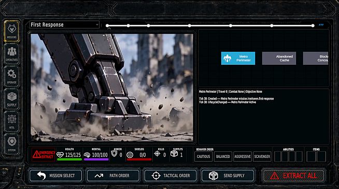Click the Armor shield icon
339x189 pixels.
(x=114, y=154)
